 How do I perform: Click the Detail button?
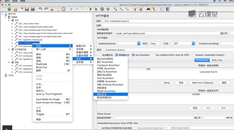(167, 83)
